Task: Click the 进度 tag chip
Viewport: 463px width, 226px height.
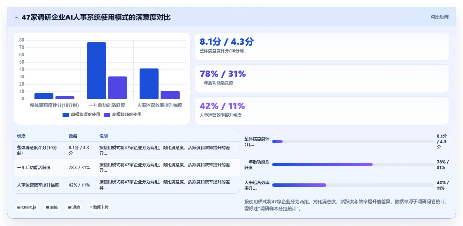Action: (x=74, y=207)
